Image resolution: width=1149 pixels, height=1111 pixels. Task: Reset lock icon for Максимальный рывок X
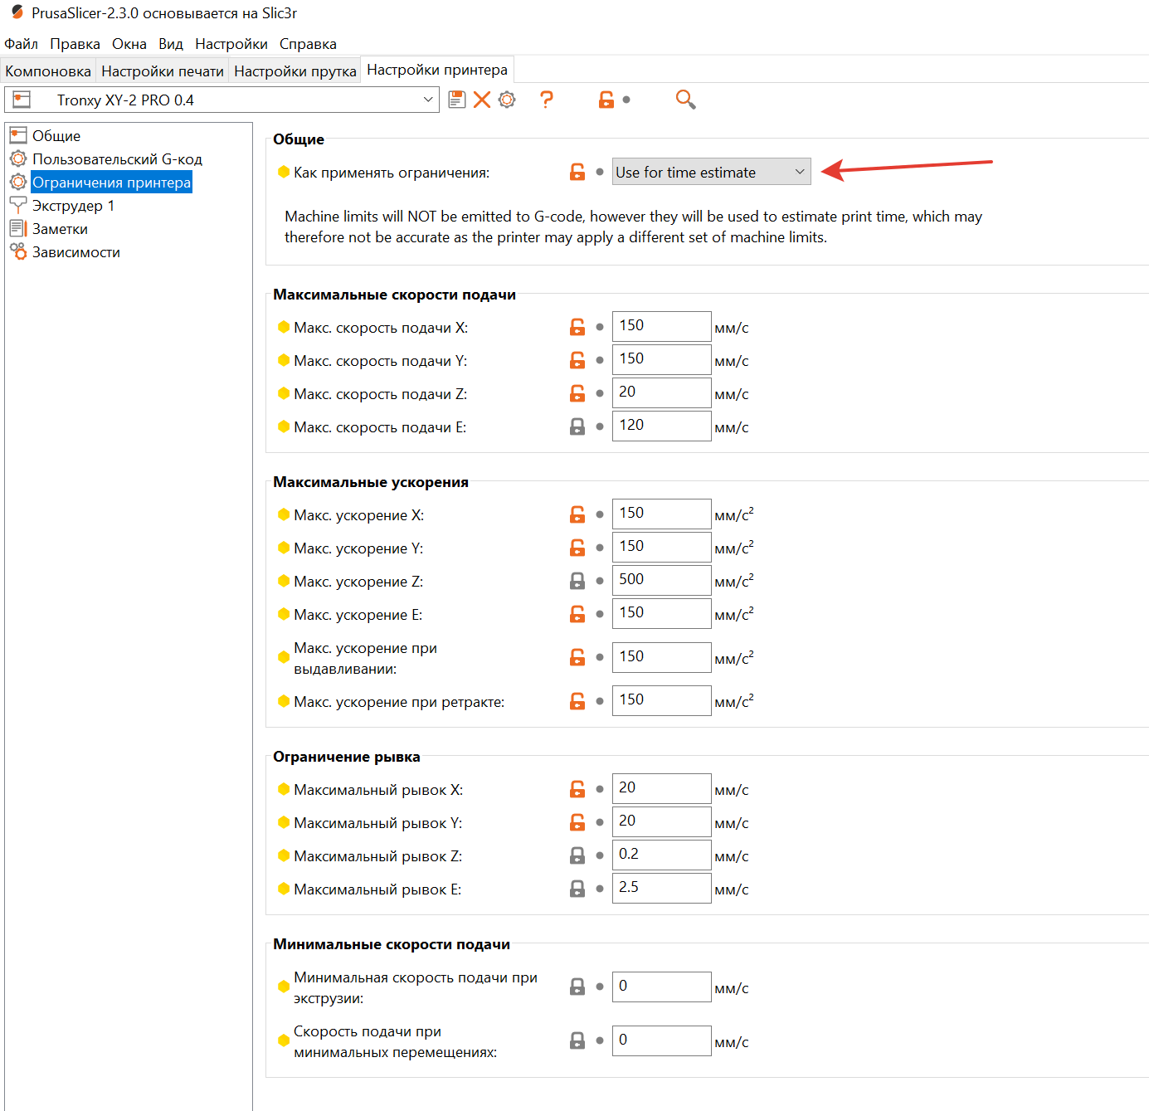click(577, 789)
